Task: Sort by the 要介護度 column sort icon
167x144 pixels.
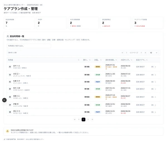Action: (90, 60)
